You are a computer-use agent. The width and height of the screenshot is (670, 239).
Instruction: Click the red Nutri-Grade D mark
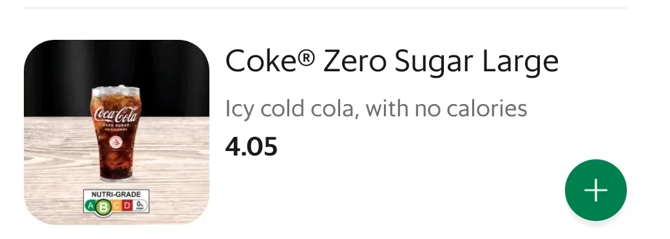[x=127, y=206]
